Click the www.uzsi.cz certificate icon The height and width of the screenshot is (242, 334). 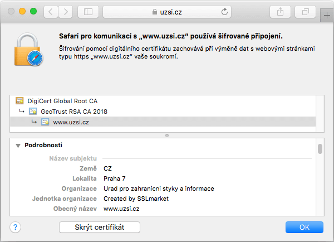pos(45,122)
